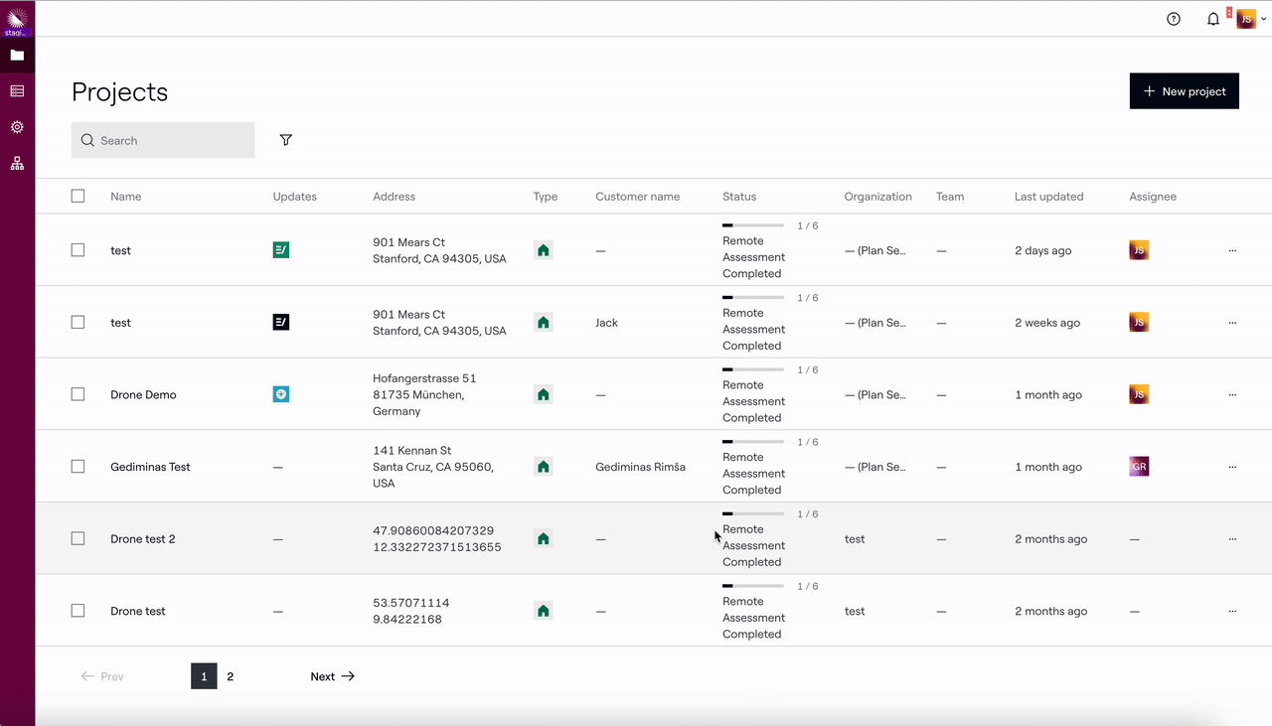This screenshot has width=1272, height=726.
Task: Select the Drone Demo row checkbox
Action: [x=78, y=394]
